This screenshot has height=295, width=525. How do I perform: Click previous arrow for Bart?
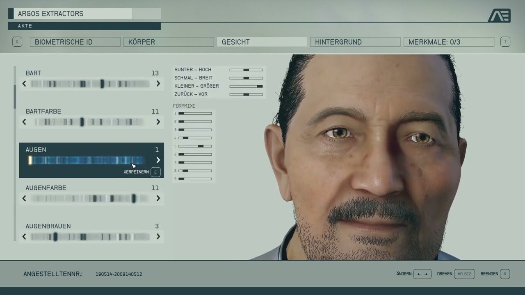(x=24, y=84)
